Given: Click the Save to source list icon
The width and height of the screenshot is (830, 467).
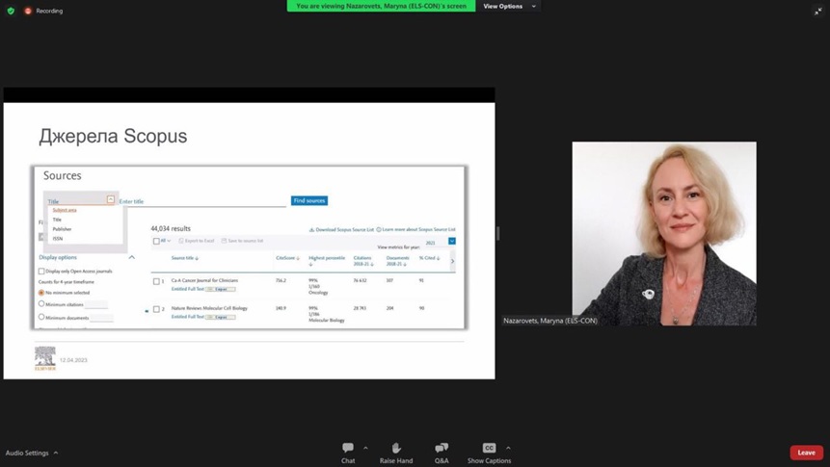Looking at the screenshot, I should 224,241.
